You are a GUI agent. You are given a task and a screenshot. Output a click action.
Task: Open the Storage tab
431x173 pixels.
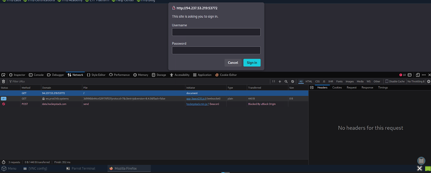click(159, 75)
